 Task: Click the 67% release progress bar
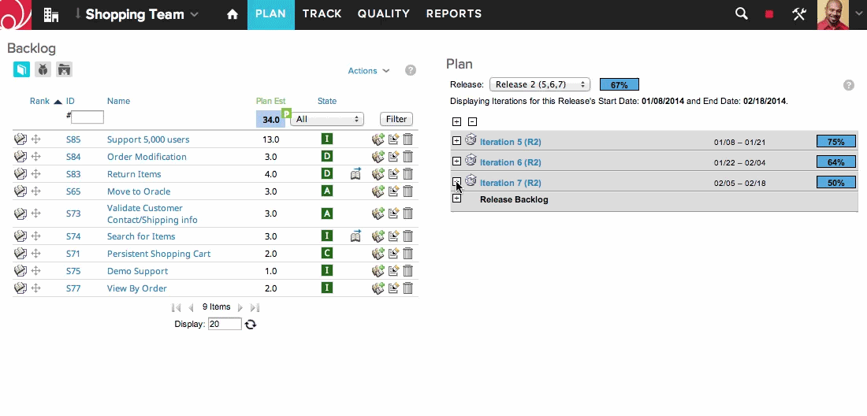tap(620, 84)
